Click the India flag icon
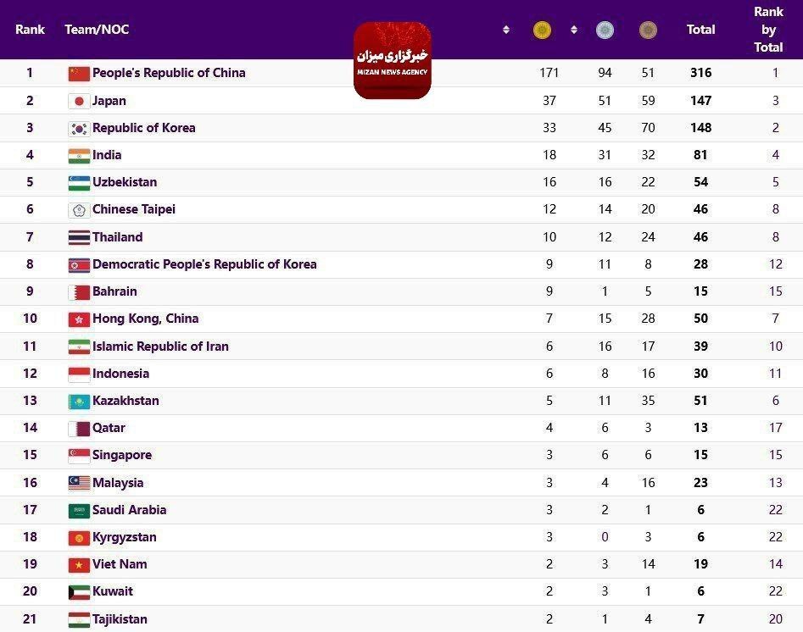Viewport: 803px width, 632px height. [x=79, y=156]
